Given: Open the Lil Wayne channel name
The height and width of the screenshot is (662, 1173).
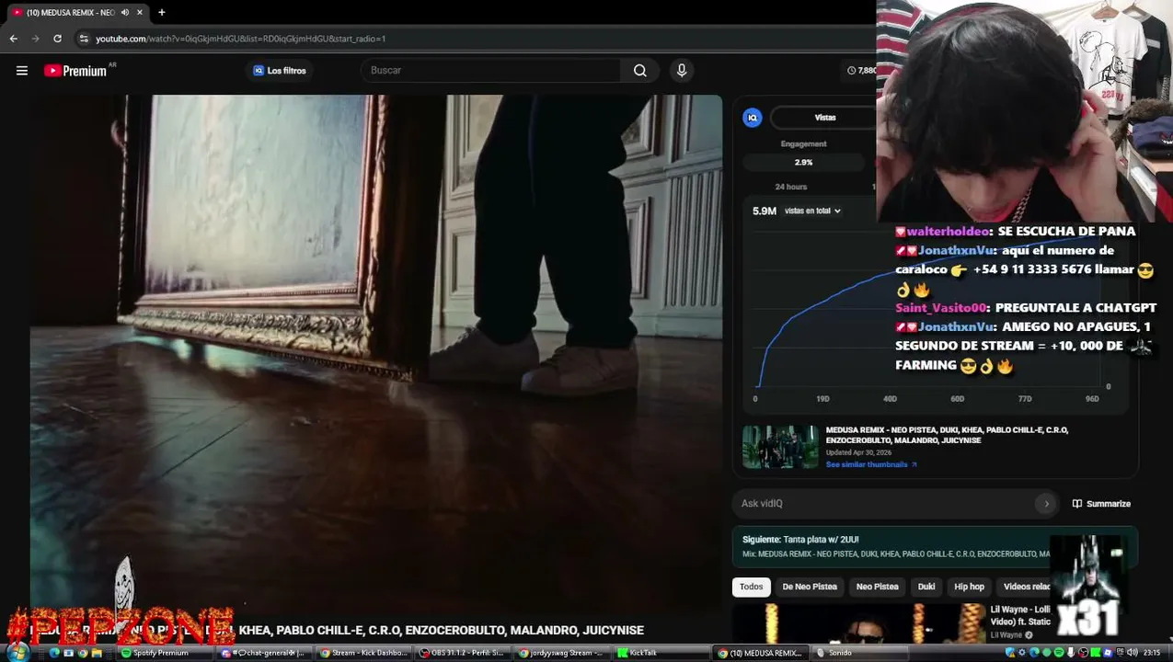Looking at the screenshot, I should pyautogui.click(x=1006, y=634).
